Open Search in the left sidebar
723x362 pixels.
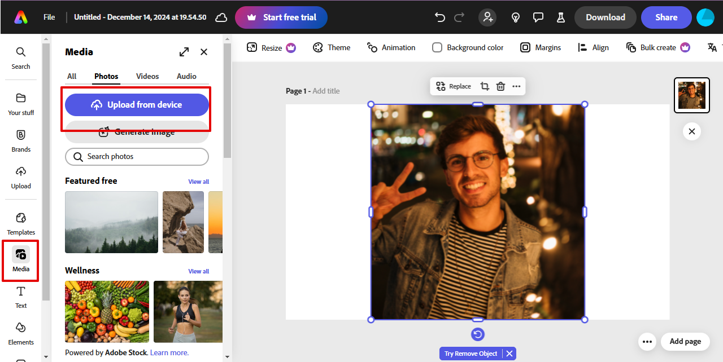[21, 58]
